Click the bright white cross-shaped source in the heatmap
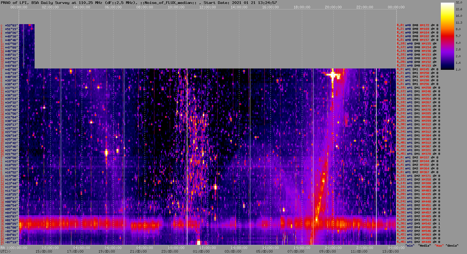467x254 pixels. click(333, 75)
